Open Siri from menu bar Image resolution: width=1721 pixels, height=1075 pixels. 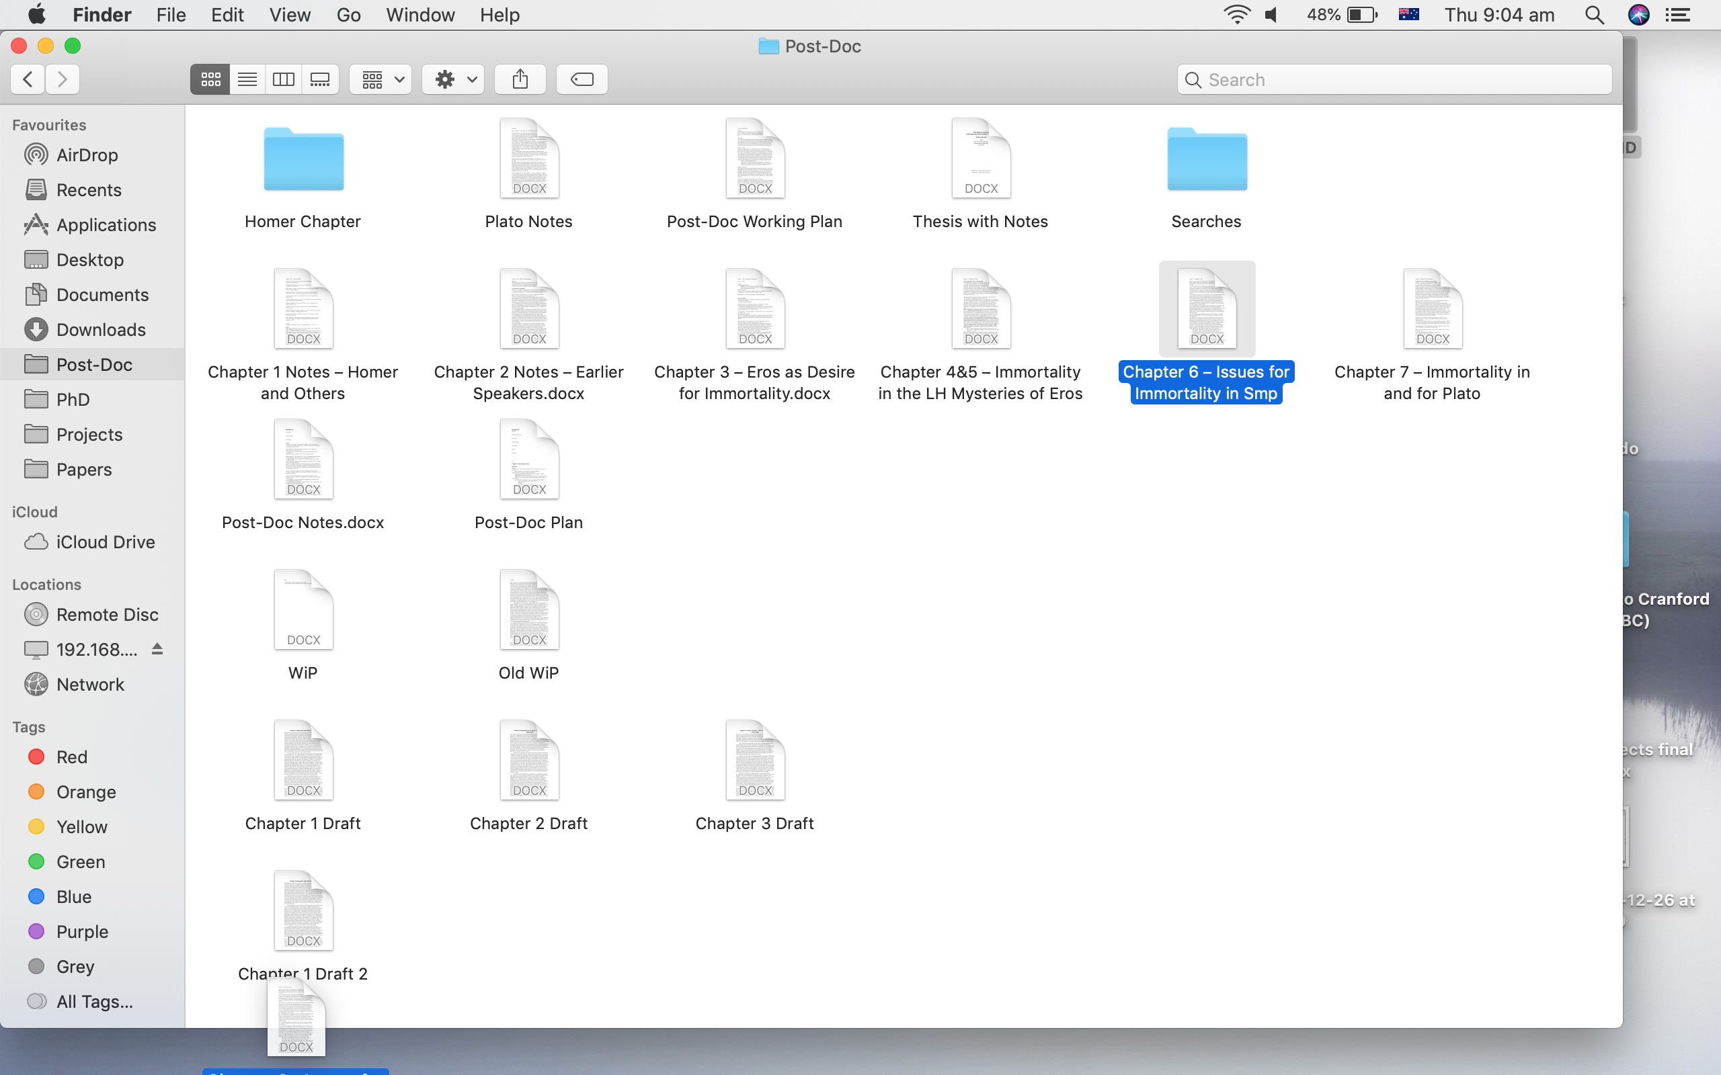pos(1638,15)
